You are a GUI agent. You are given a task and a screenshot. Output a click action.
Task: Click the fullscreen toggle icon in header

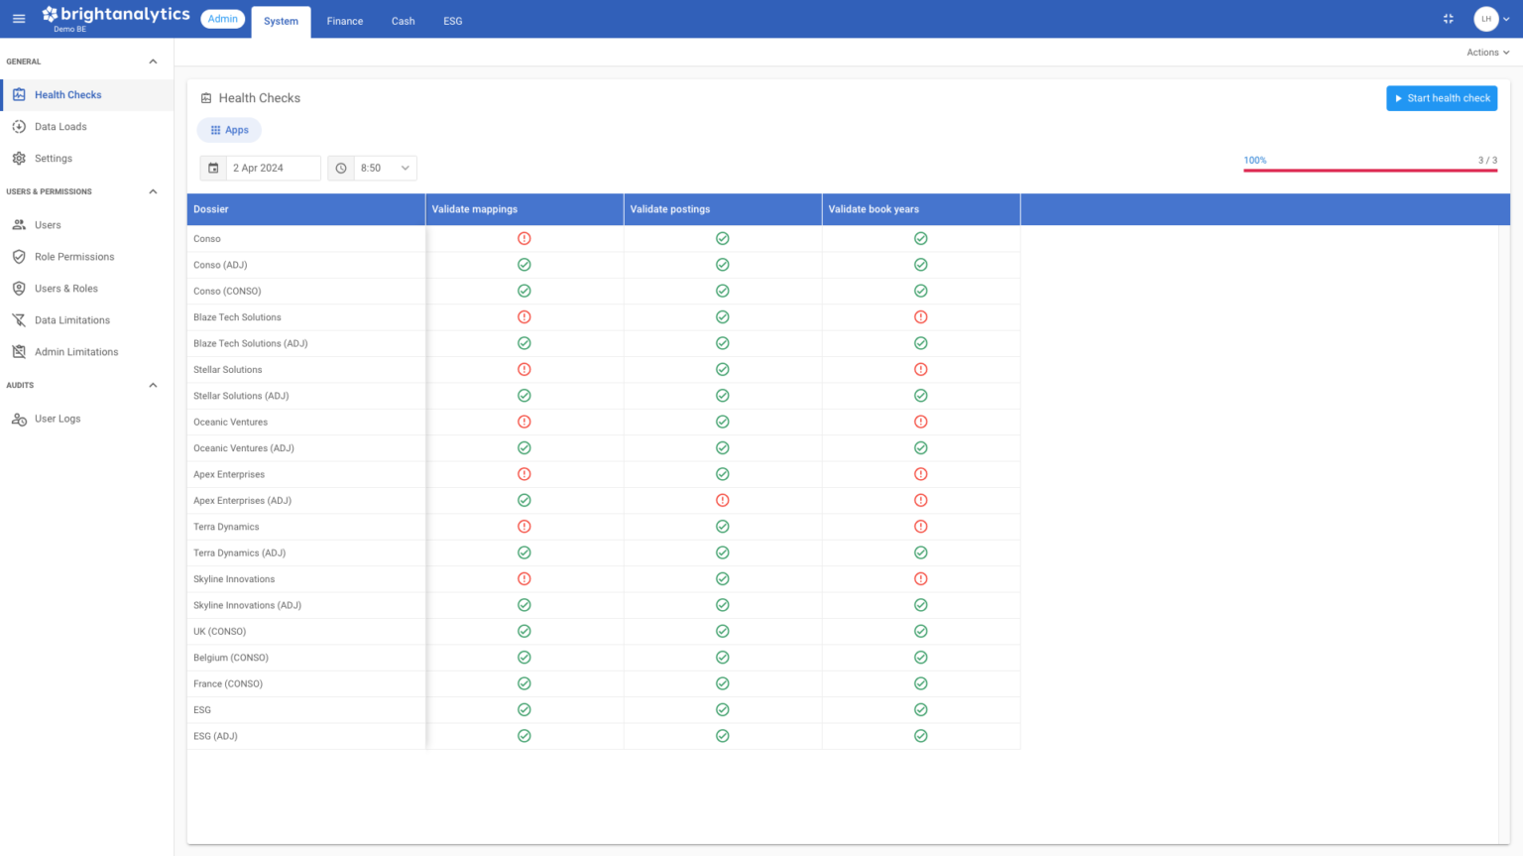click(1449, 19)
